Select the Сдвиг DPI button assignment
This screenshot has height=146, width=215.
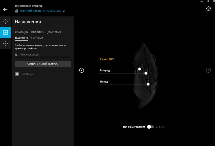point(107,60)
